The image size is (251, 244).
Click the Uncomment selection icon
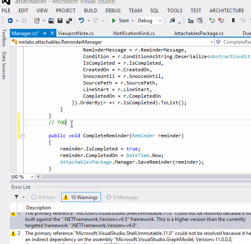tap(221, 21)
